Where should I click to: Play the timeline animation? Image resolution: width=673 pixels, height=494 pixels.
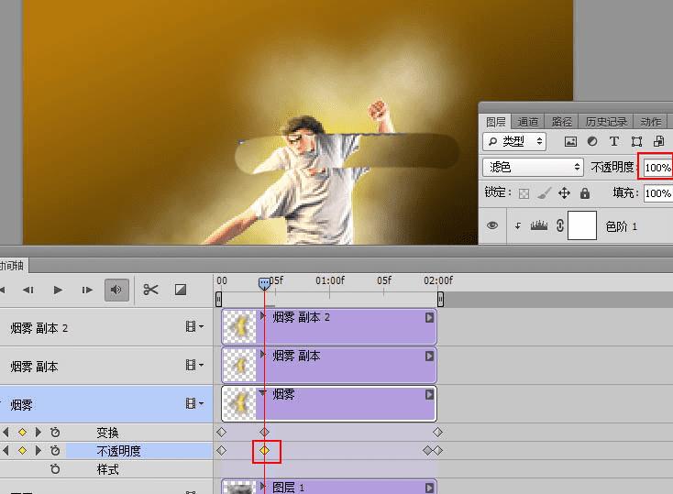click(x=58, y=291)
